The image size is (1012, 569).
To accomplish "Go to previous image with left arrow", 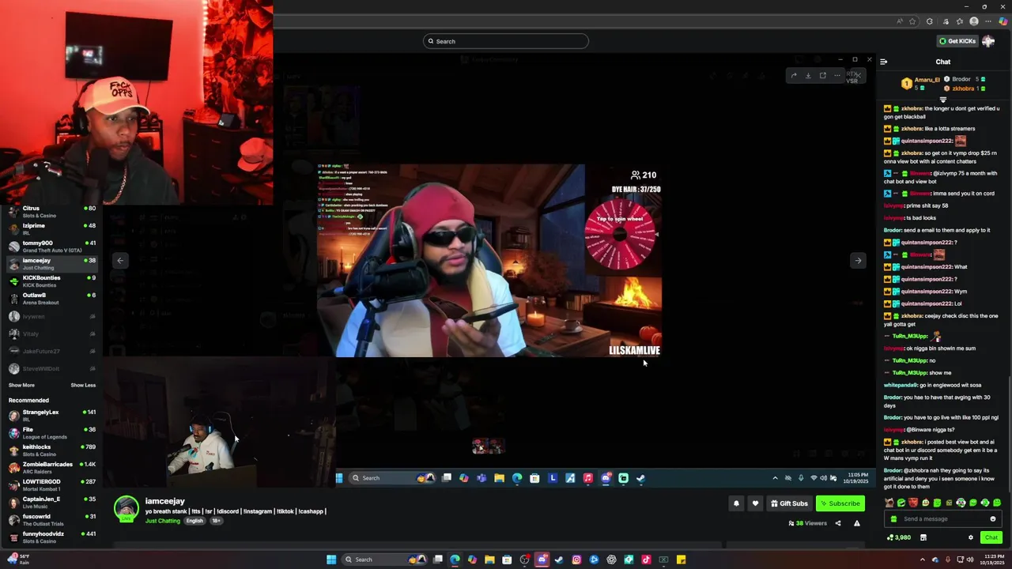I will point(120,261).
